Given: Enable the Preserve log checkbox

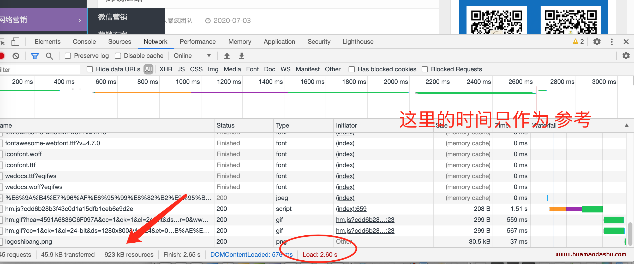Looking at the screenshot, I should coord(68,56).
